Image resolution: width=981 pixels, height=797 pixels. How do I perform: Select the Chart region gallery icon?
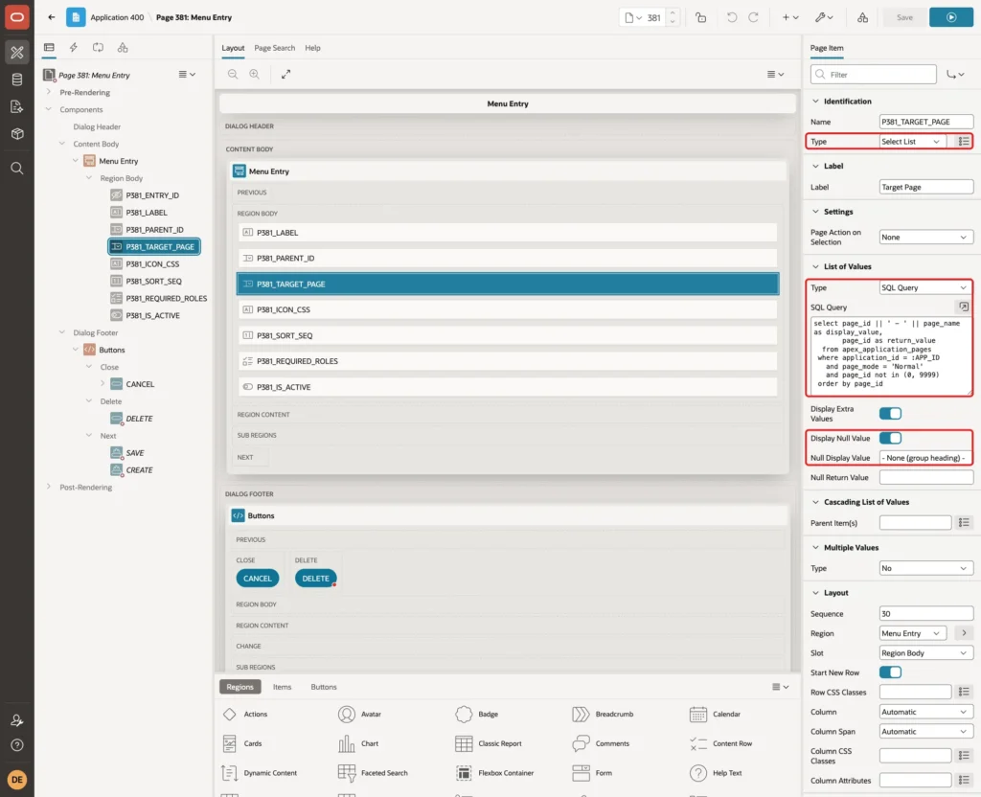pyautogui.click(x=346, y=743)
